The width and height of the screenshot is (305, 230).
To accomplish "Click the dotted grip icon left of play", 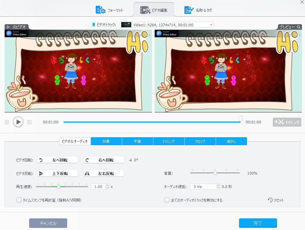I will pos(7,122).
